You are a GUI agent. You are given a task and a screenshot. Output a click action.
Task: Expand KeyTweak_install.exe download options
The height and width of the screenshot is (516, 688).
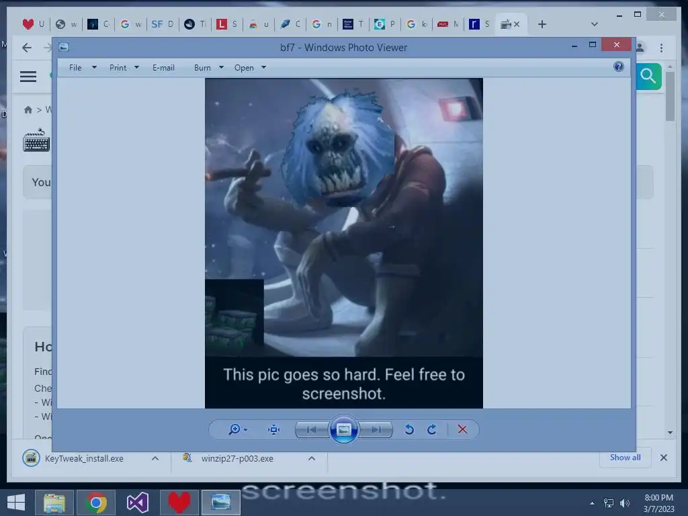155,458
